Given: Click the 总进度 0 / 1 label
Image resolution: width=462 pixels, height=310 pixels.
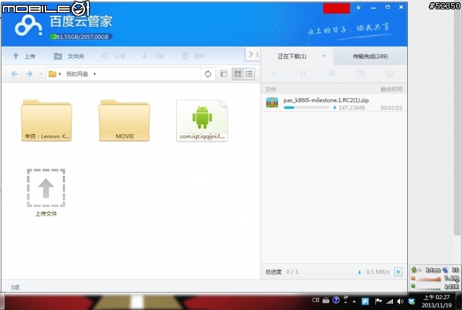Looking at the screenshot, I should click(282, 272).
